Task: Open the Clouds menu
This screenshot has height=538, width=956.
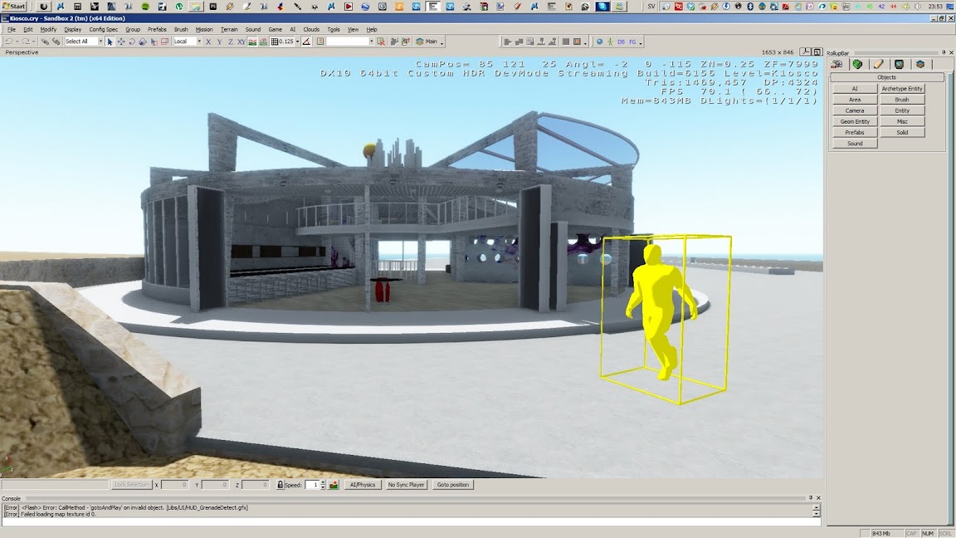Action: pyautogui.click(x=311, y=29)
